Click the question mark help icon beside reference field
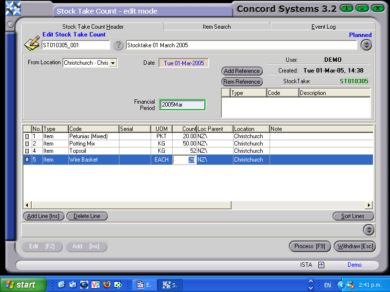 pos(118,44)
